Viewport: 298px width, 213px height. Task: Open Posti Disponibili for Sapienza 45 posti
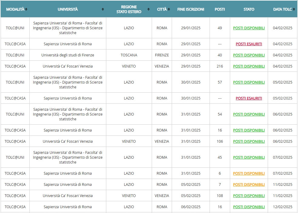point(249,157)
